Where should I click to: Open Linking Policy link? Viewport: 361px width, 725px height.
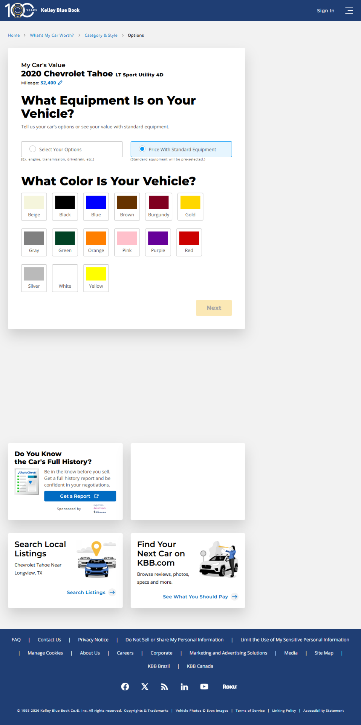click(284, 711)
